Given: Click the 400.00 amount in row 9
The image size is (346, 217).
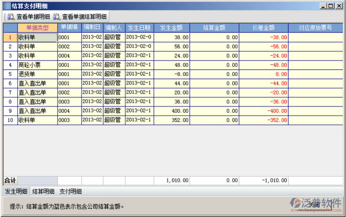Looking at the screenshot, I should coord(171,111).
